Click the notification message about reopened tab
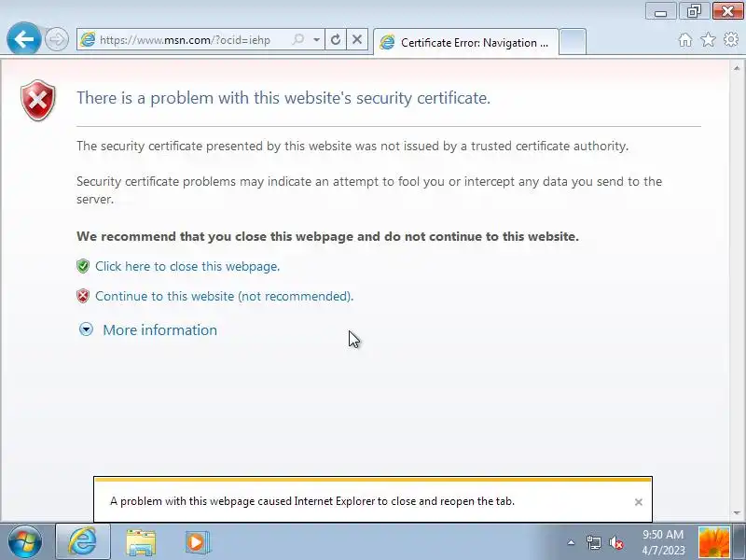This screenshot has width=746, height=560. click(312, 501)
